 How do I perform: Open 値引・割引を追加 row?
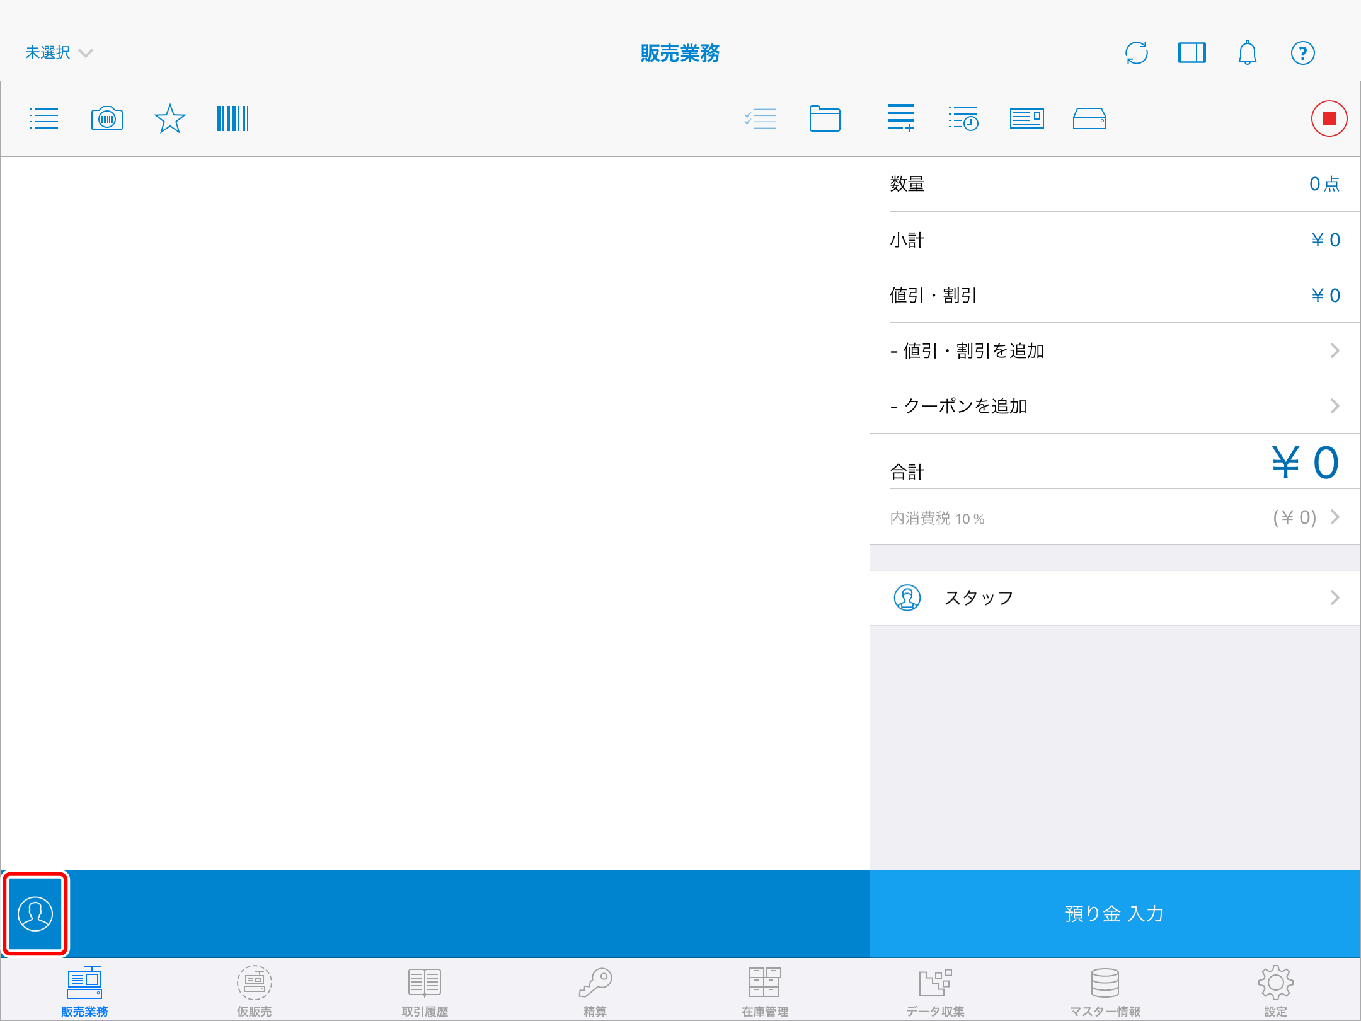(1115, 350)
